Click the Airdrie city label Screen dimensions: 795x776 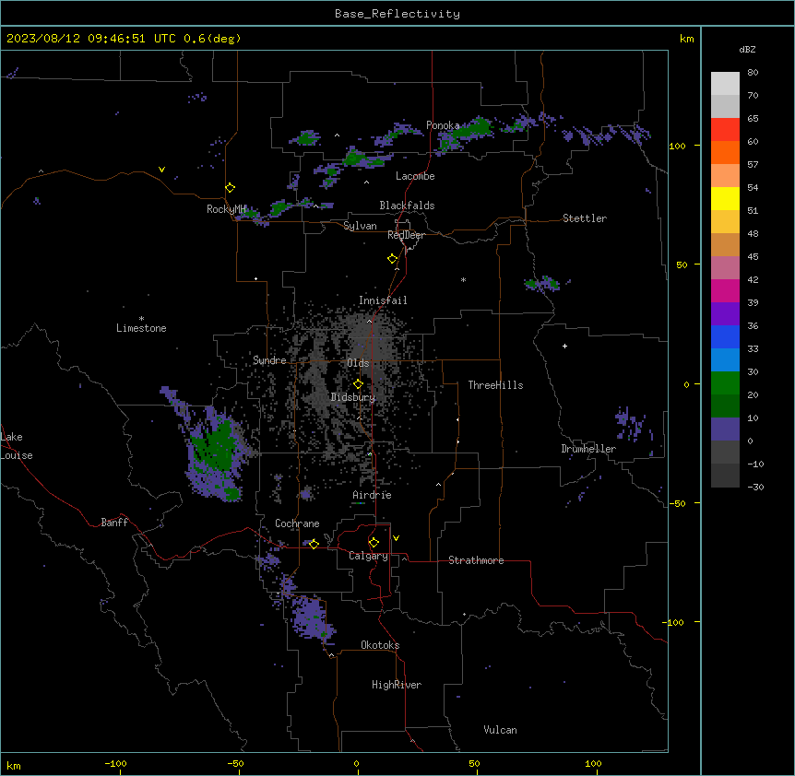373,495
